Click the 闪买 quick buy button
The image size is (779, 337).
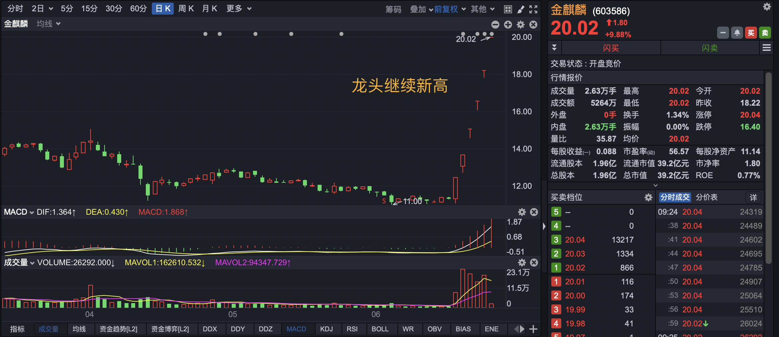[x=611, y=48]
